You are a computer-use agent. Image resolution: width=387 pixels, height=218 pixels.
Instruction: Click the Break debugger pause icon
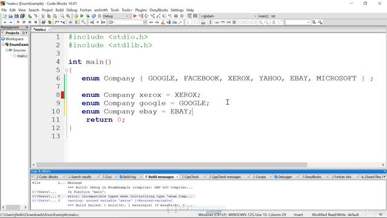tap(176, 16)
